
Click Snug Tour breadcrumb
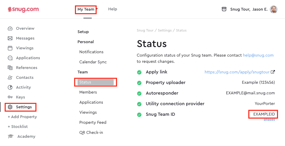click(145, 30)
